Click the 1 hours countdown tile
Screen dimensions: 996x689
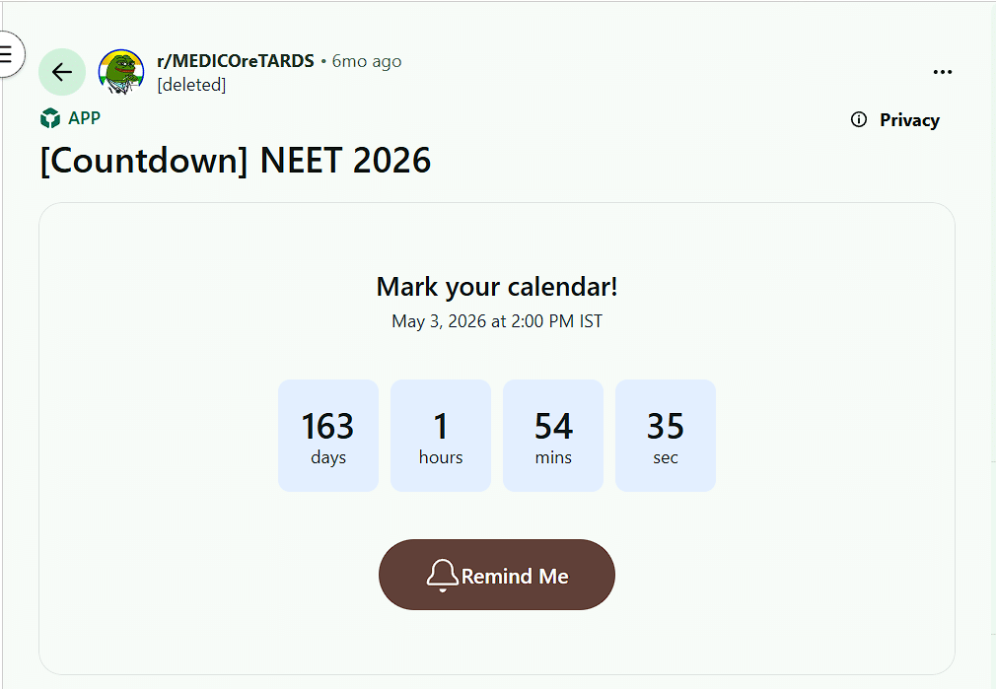point(440,435)
